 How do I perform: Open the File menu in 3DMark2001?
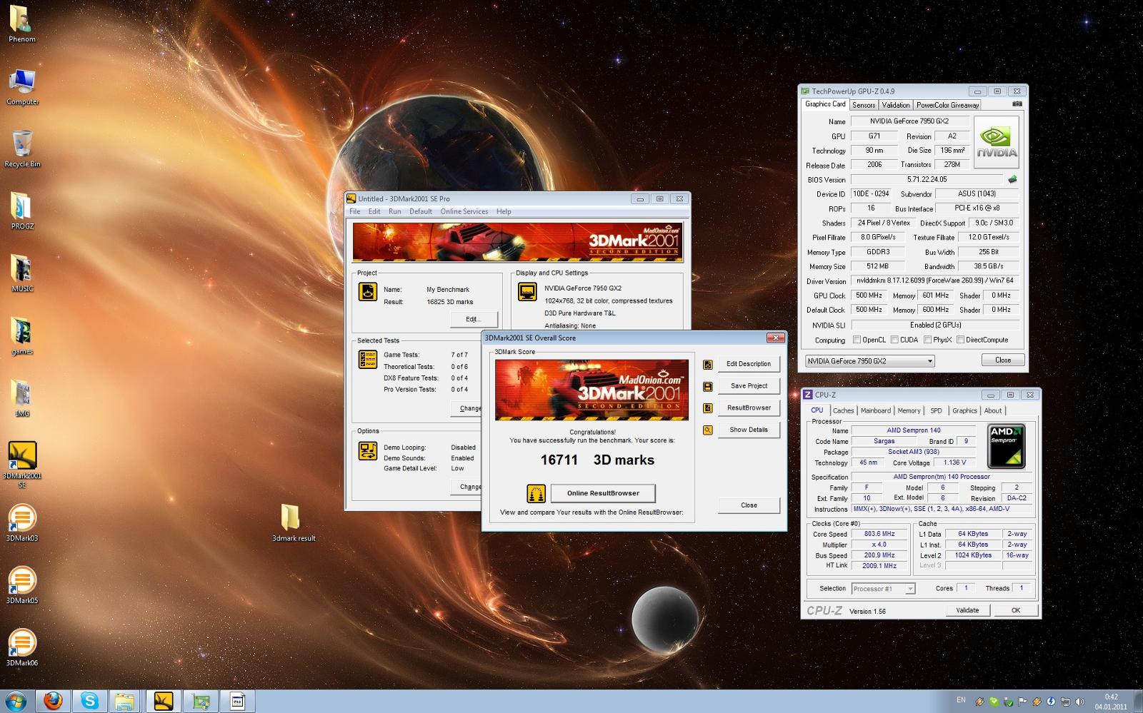354,211
